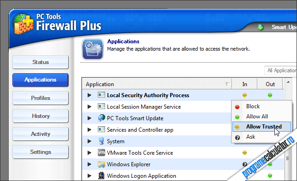Open the Status section
The width and height of the screenshot is (297, 181).
pos(41,62)
